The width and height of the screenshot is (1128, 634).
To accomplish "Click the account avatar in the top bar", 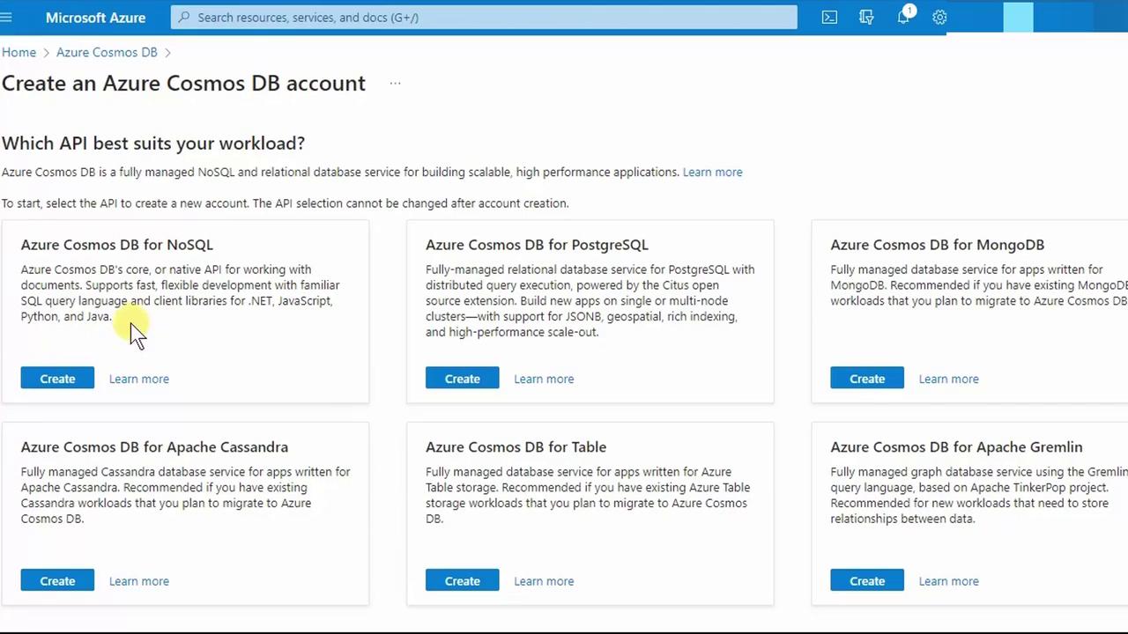I will tap(1018, 17).
